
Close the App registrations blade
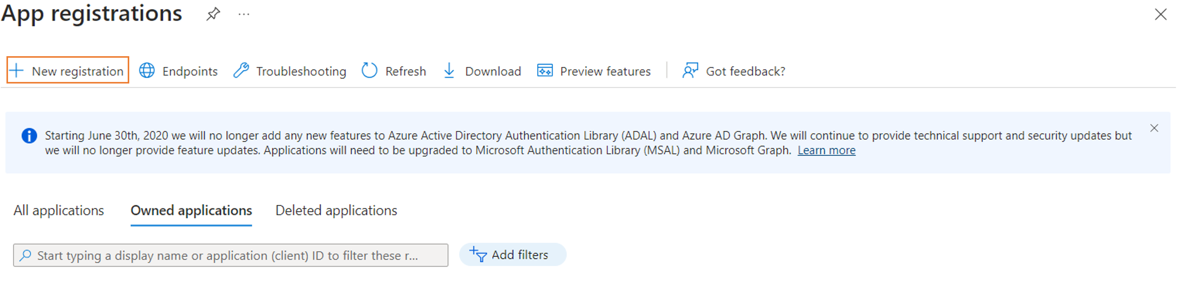point(1160,15)
